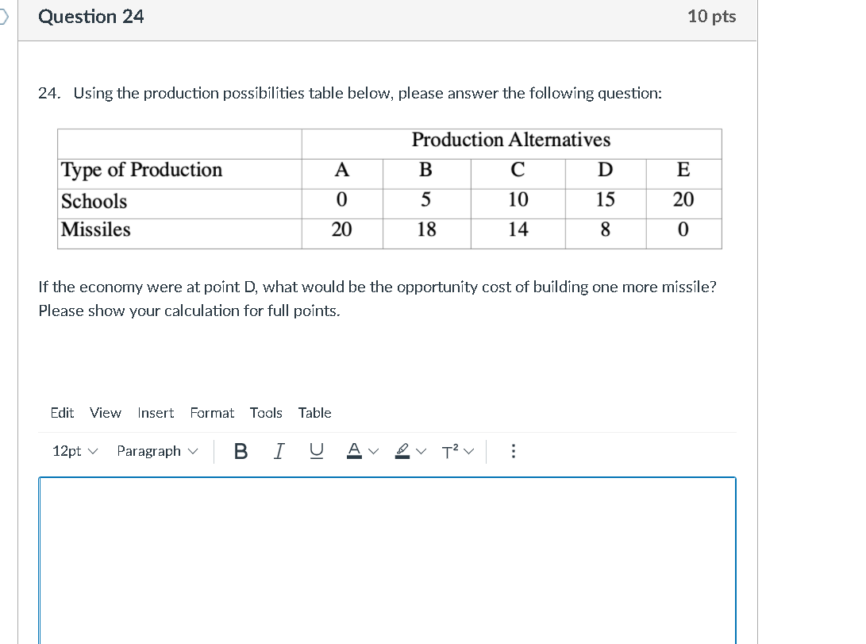Toggle bold formatting
The height and width of the screenshot is (644, 866).
pos(241,451)
